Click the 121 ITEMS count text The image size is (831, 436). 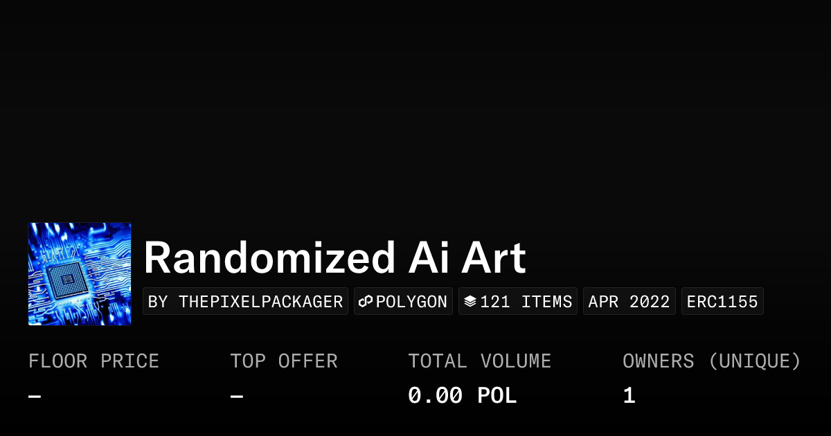click(526, 302)
